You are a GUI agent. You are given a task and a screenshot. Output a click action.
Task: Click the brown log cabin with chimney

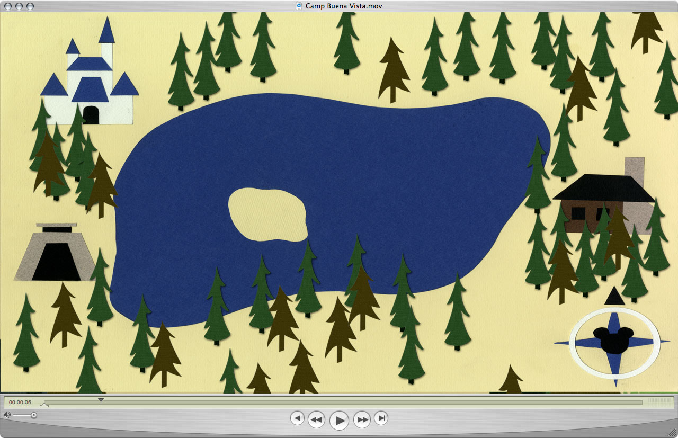click(604, 196)
